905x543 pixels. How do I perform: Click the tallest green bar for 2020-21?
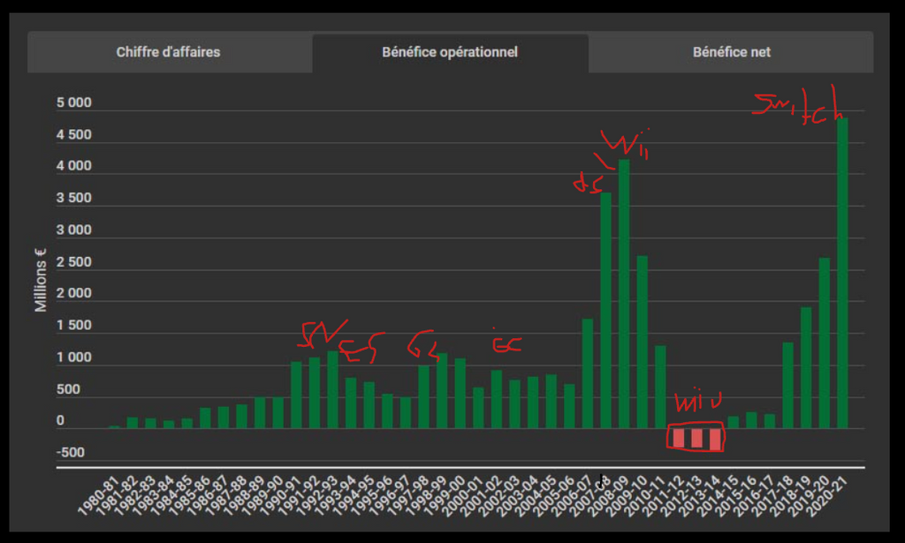click(842, 272)
